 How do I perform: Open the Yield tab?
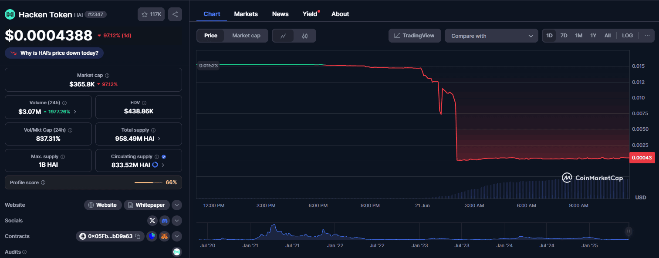(310, 14)
